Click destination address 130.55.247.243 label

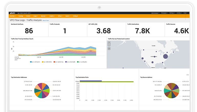tap(57, 91)
